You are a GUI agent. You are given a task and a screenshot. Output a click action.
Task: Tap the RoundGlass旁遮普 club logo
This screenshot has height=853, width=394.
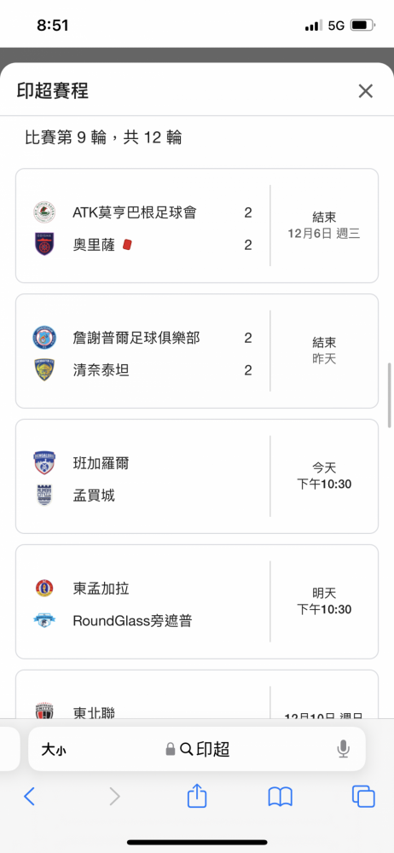pos(44,620)
